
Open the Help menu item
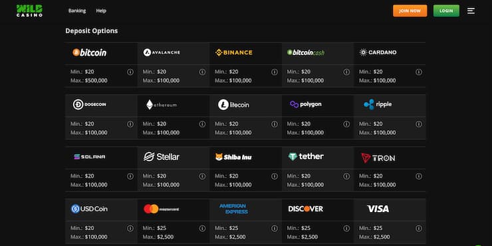pyautogui.click(x=101, y=11)
